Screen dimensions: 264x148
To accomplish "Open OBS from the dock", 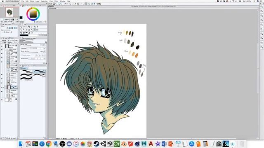I will 62,144.
